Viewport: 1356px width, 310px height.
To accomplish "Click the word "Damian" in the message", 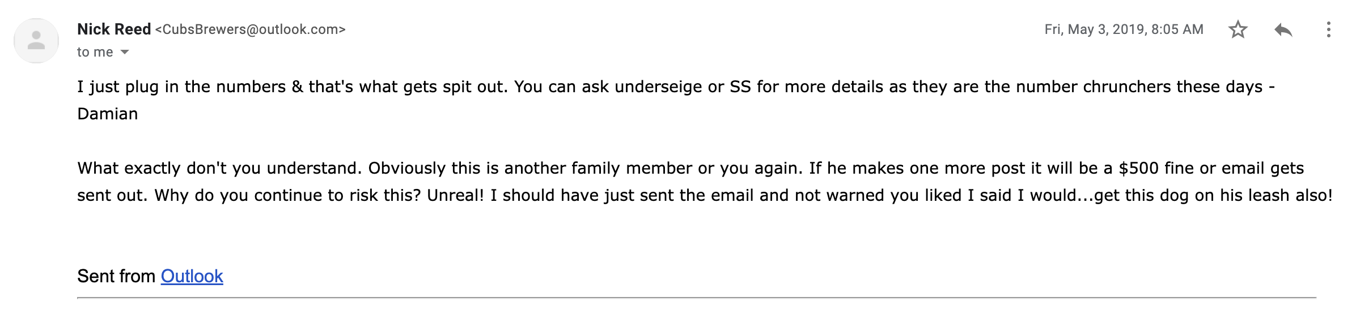I will click(x=108, y=114).
